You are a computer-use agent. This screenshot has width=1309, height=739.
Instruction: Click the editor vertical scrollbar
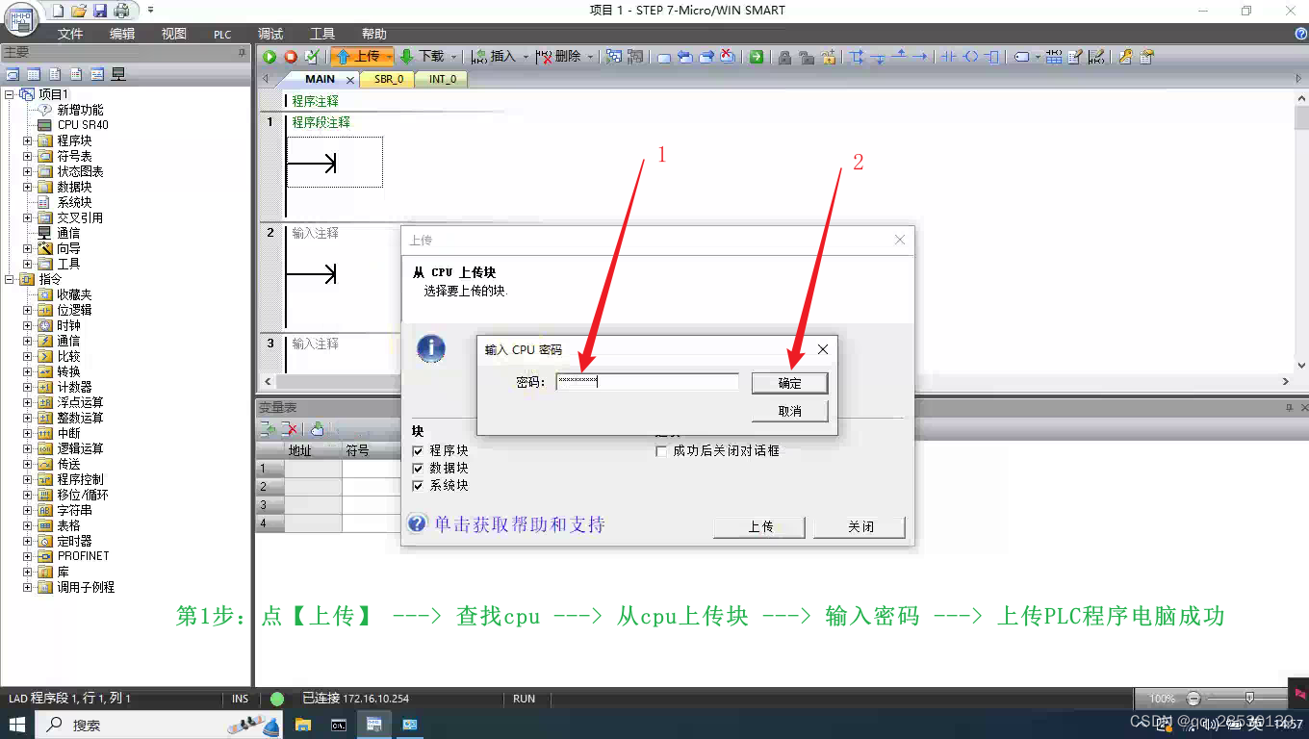1301,231
